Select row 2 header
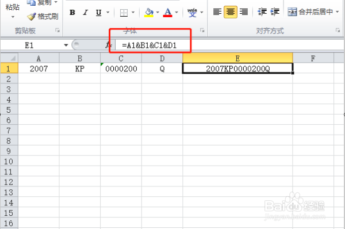345x229 pixels. [x=9, y=79]
